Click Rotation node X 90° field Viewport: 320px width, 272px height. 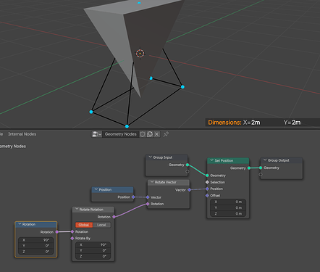[x=35, y=240]
